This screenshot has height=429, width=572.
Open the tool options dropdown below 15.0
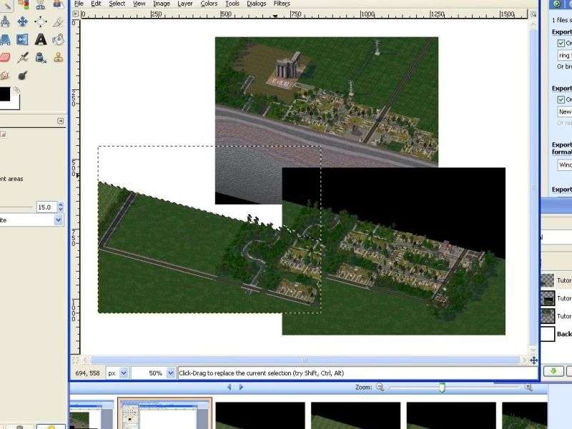click(x=59, y=220)
